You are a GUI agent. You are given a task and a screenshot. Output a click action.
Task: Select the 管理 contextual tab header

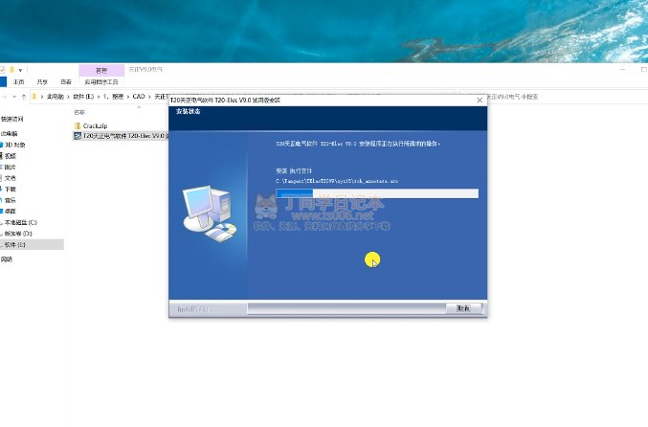point(101,70)
